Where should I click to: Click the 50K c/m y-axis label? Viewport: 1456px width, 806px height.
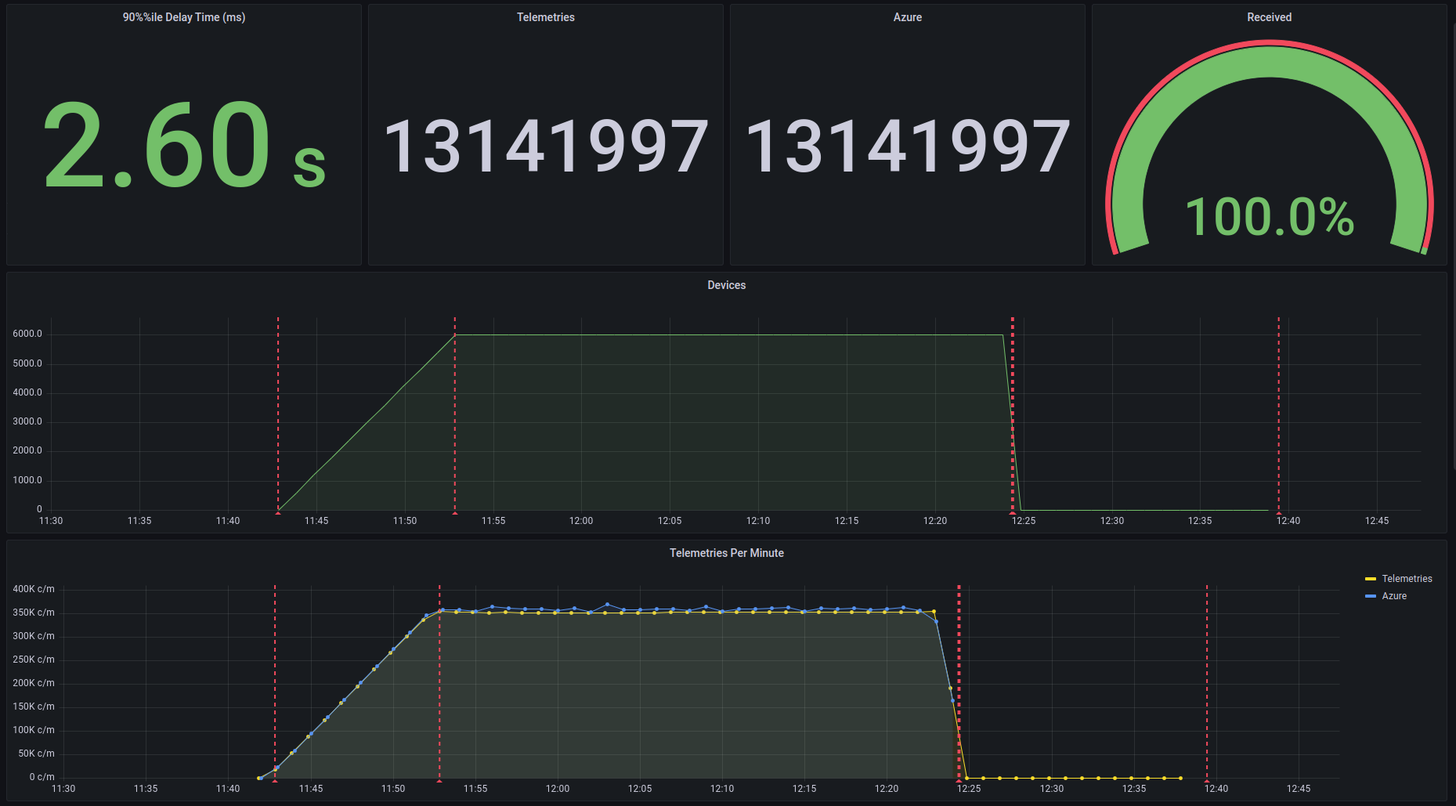point(36,754)
